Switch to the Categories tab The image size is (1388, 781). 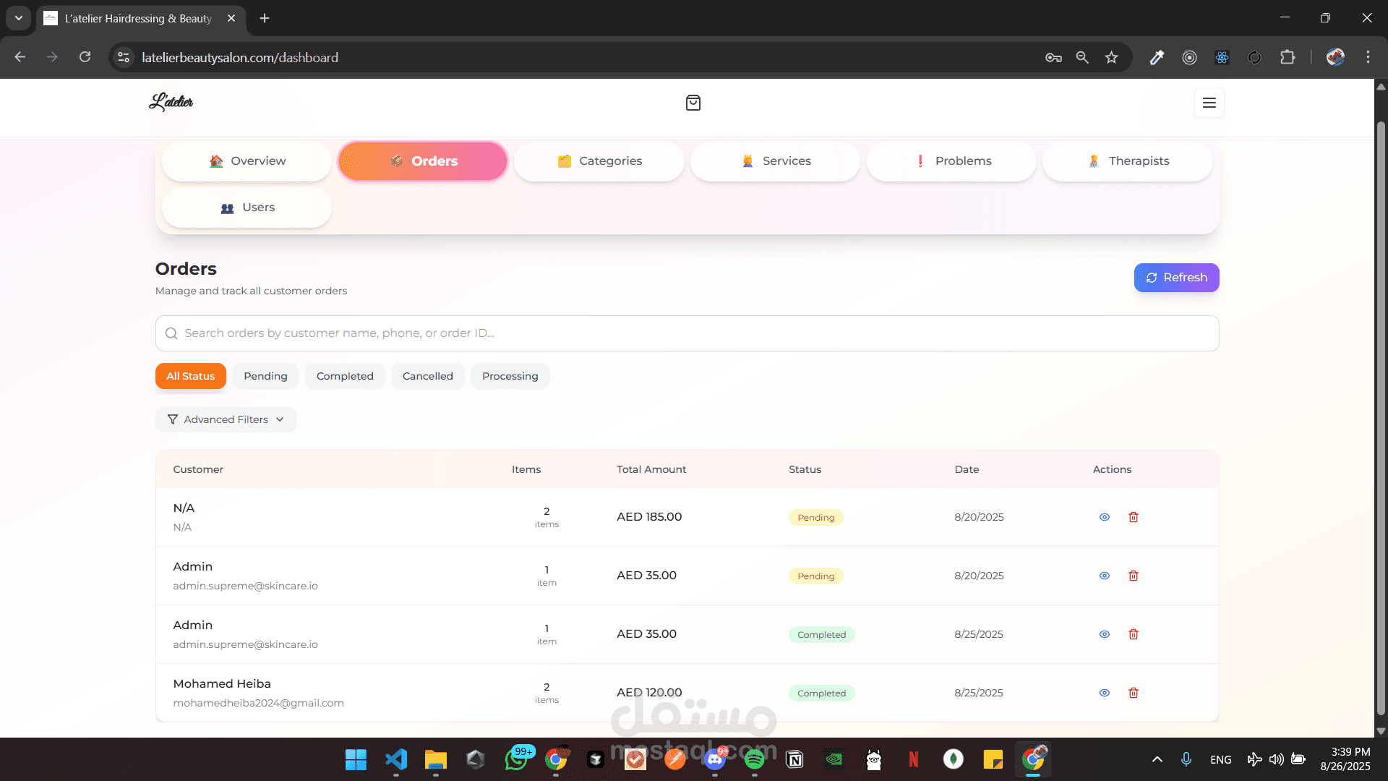point(599,161)
